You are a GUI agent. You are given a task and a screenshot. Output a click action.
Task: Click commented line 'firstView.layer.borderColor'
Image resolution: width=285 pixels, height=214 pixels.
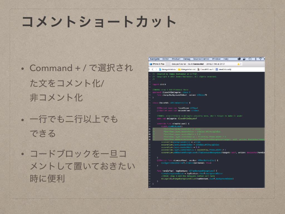pyautogui.click(x=192, y=132)
